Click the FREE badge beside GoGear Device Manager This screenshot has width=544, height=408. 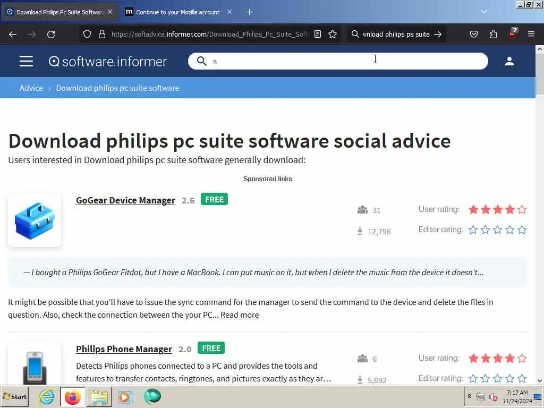[x=214, y=200]
